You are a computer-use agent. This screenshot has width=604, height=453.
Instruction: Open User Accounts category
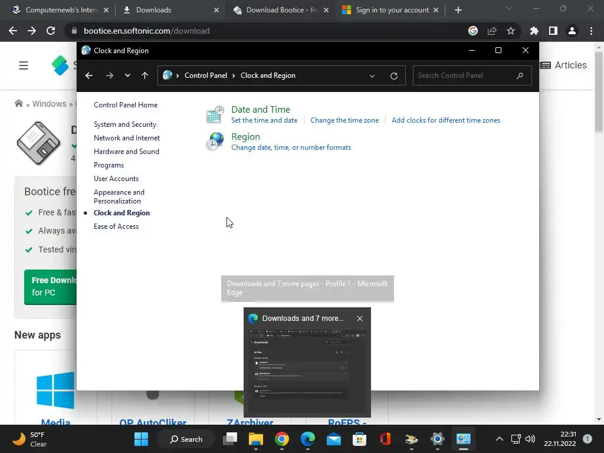coord(116,178)
